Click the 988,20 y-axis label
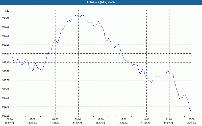Screen dimensions: 202x126 [x=6, y=116]
